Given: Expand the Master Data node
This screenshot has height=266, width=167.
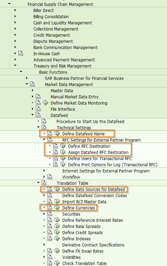Looking at the screenshot, I should (x=33, y=90).
